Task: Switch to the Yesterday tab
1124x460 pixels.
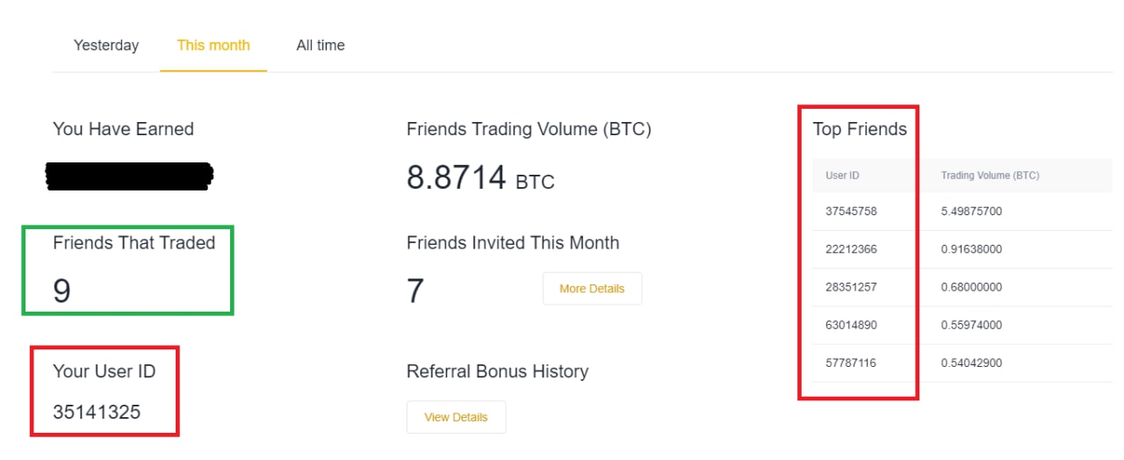Action: [x=105, y=46]
